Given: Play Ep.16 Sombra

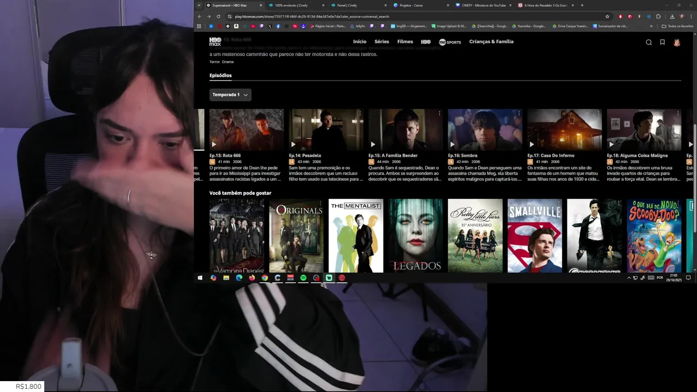Looking at the screenshot, I should tap(453, 144).
